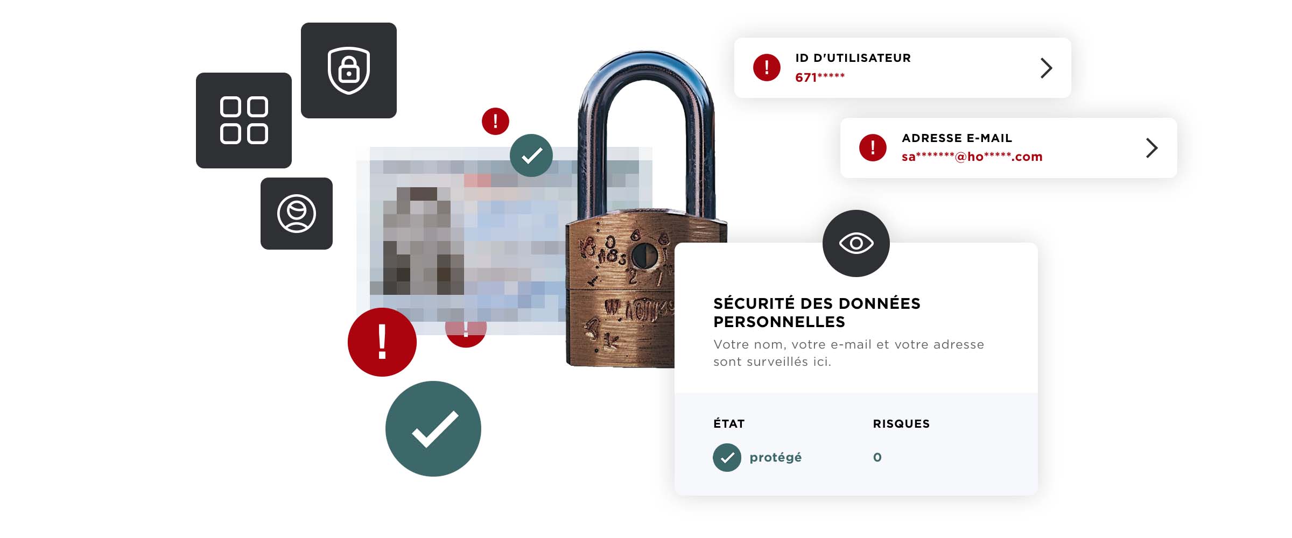Click the shield with lock icon tile
This screenshot has height=538, width=1292.
click(349, 70)
